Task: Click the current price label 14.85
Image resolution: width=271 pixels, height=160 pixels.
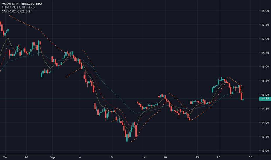Action: coord(265,99)
